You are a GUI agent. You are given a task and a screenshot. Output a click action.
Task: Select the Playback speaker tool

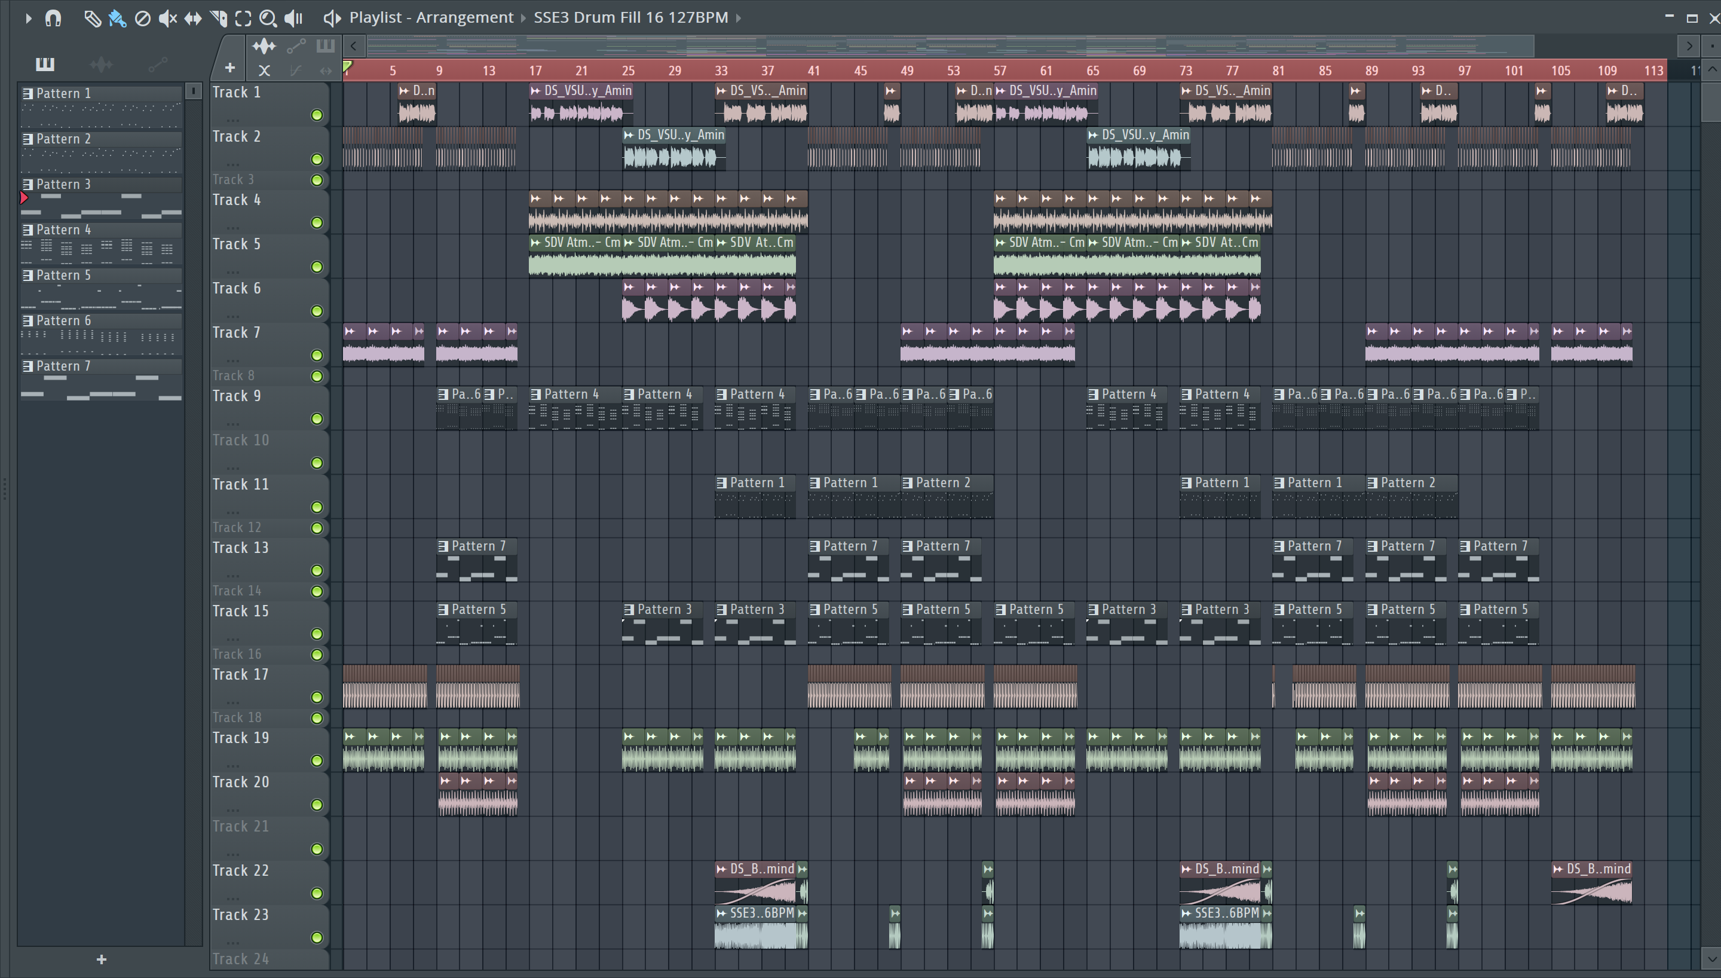293,18
